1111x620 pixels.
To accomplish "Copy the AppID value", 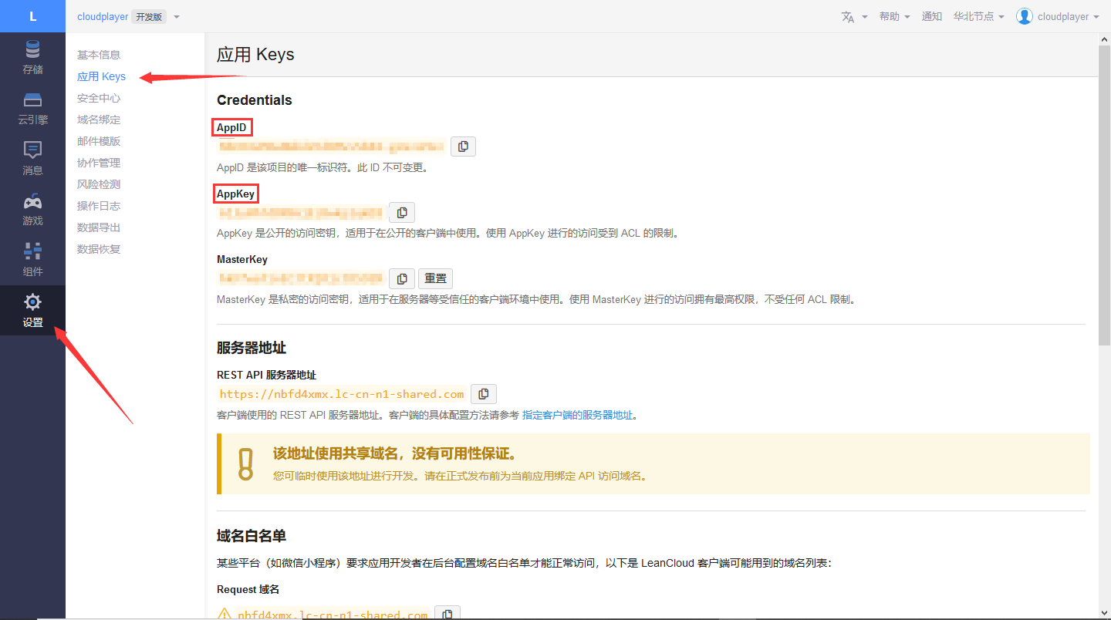I will click(x=463, y=146).
